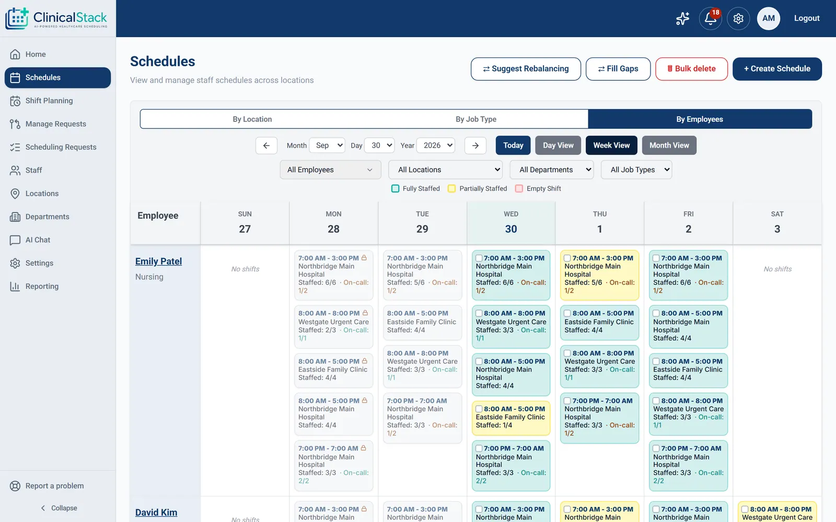
Task: Check Thursday Eastside Family Clinic 8:00 AM shift
Action: (567, 314)
